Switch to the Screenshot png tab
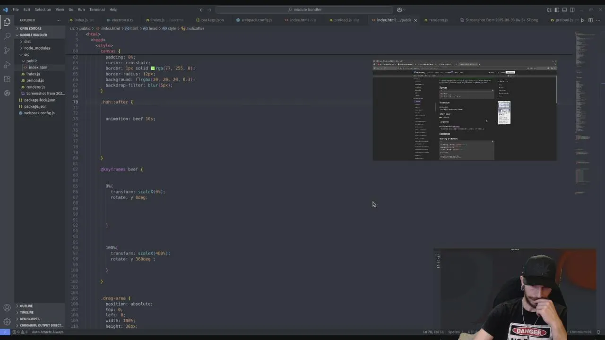605x340 pixels. click(499, 20)
